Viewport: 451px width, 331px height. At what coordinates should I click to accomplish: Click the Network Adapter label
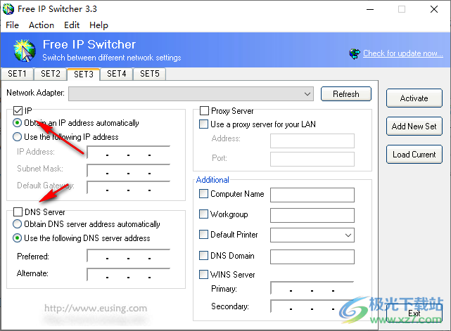(x=36, y=93)
